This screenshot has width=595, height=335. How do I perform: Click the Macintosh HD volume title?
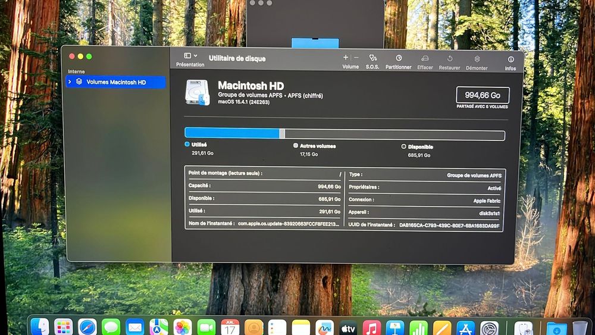click(x=251, y=86)
